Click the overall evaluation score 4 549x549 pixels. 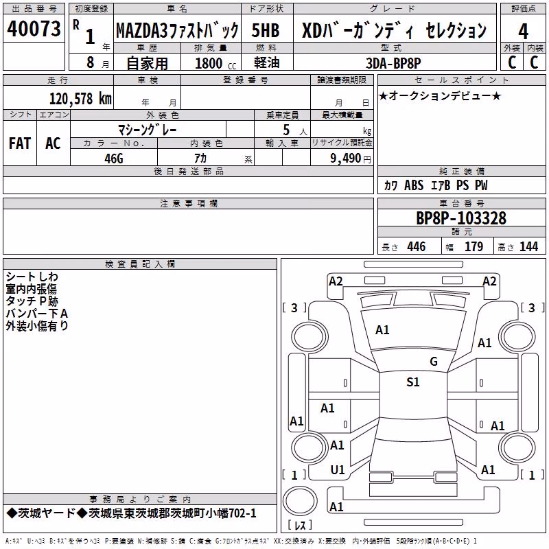coord(523,32)
